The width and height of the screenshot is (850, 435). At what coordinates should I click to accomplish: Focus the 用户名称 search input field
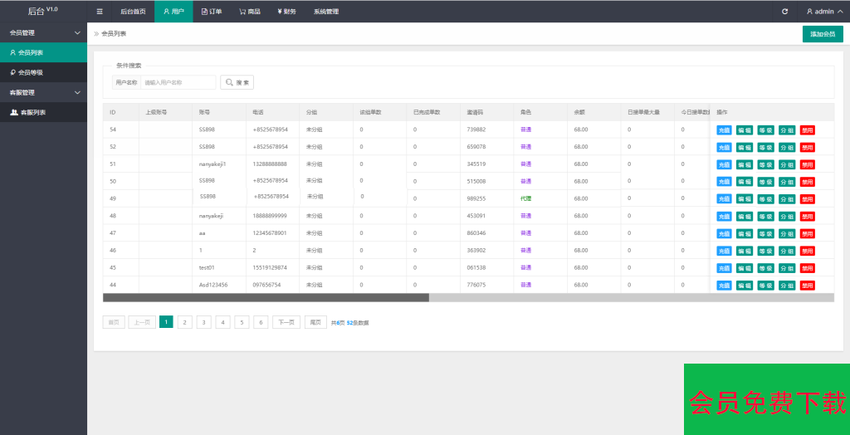coord(178,83)
